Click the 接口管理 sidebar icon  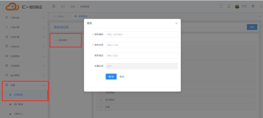pos(7,75)
